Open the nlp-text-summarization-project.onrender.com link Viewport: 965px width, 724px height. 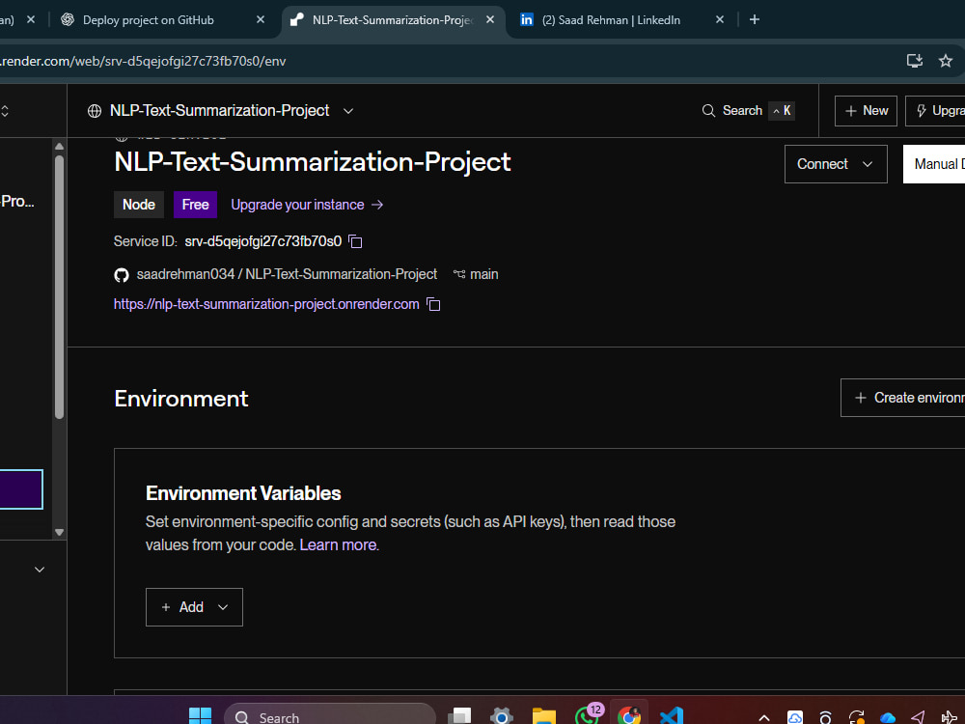[x=266, y=304]
